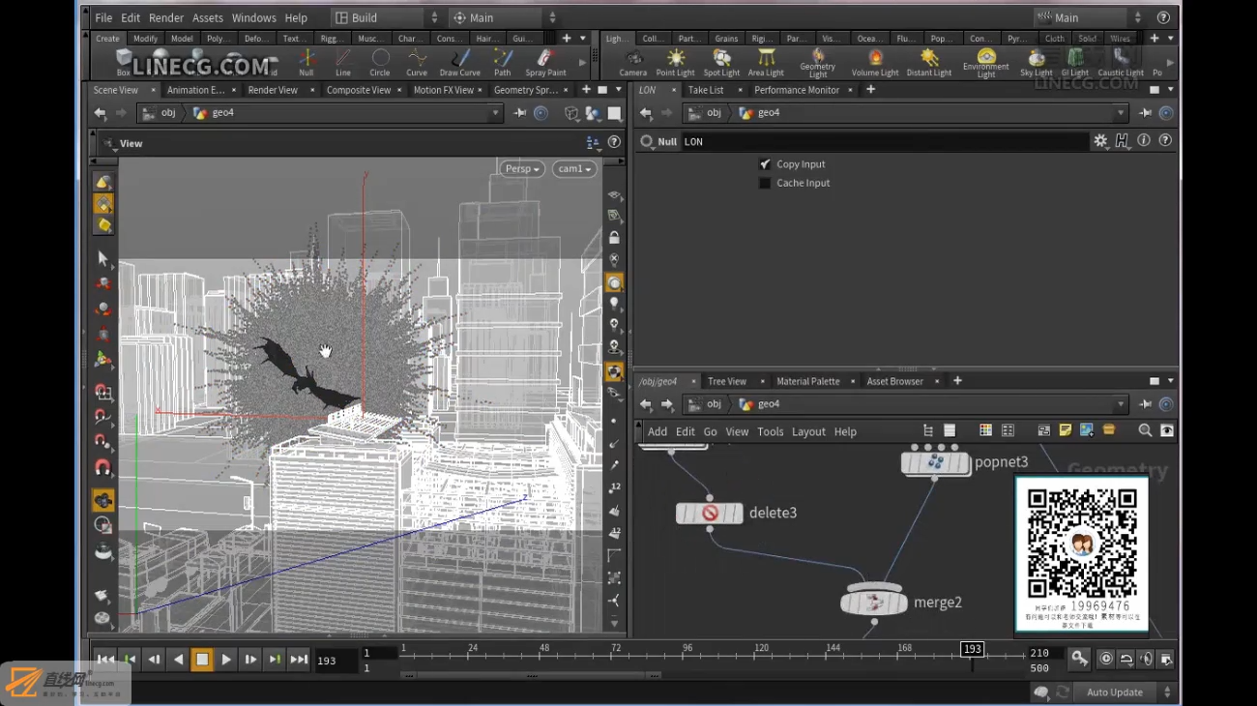Open the node info icon for LON
Image resolution: width=1257 pixels, height=706 pixels.
[x=1144, y=141]
